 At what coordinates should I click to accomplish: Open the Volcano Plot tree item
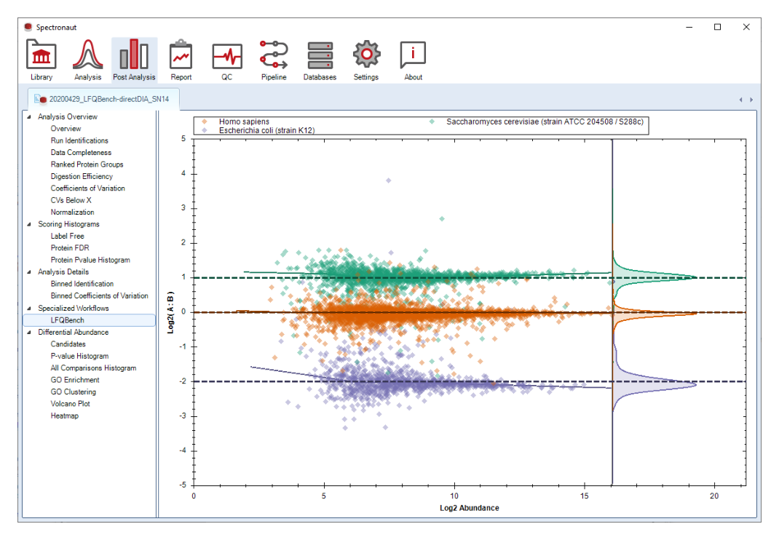pyautogui.click(x=70, y=403)
